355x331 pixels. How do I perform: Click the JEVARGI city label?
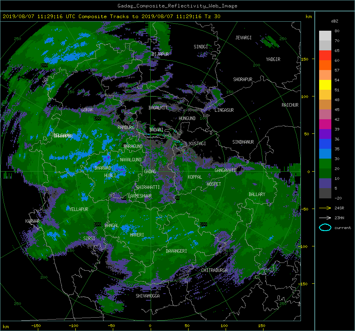coord(243,38)
